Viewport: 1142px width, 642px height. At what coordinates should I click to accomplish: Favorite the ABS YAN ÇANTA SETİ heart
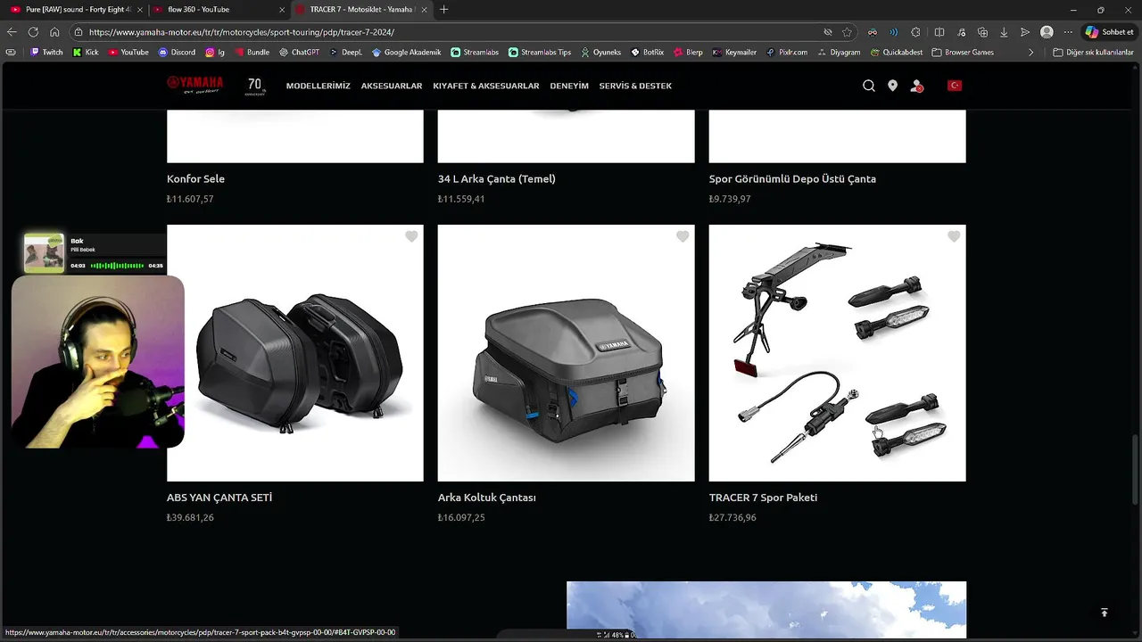pyautogui.click(x=411, y=236)
